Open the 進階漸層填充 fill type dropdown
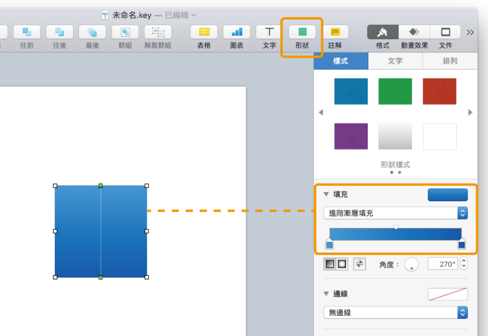This screenshot has width=488, height=336. (396, 213)
